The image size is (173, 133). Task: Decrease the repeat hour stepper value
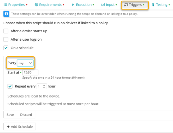(x=44, y=88)
